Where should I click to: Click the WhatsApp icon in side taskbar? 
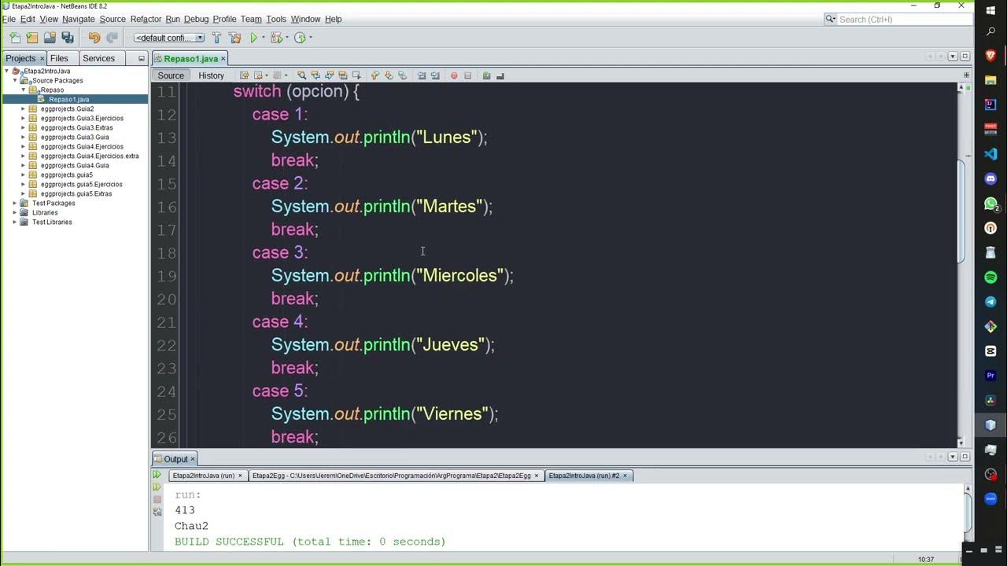click(x=990, y=204)
